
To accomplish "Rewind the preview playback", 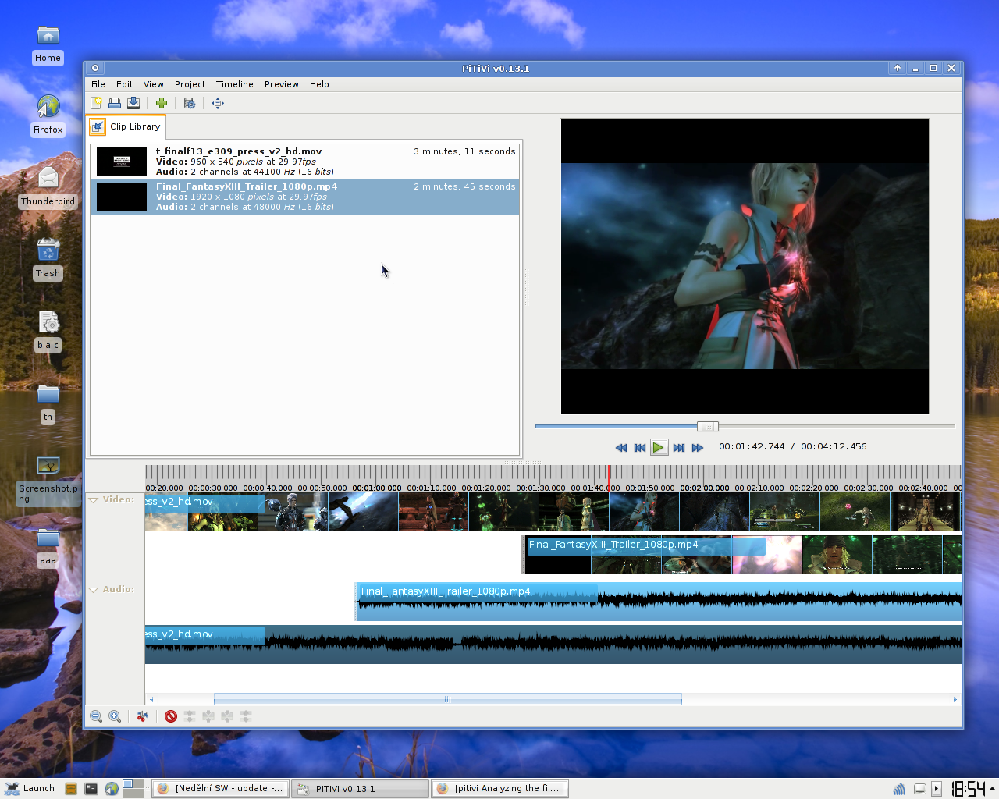I will [621, 448].
